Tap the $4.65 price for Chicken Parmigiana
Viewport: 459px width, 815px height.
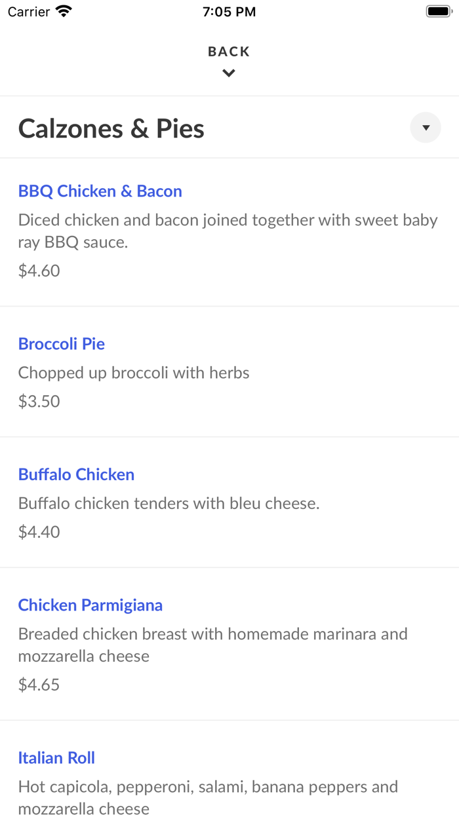pyautogui.click(x=39, y=684)
